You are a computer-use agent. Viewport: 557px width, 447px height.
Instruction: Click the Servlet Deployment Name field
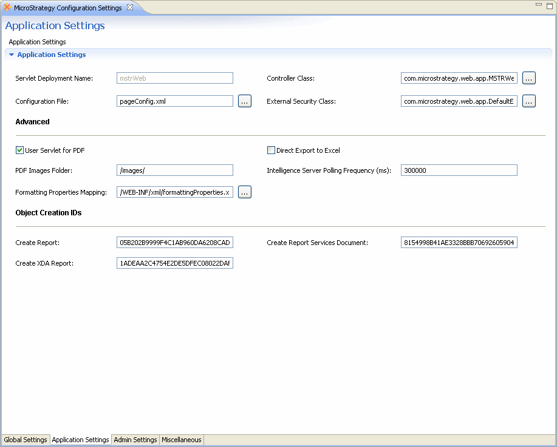click(x=175, y=78)
